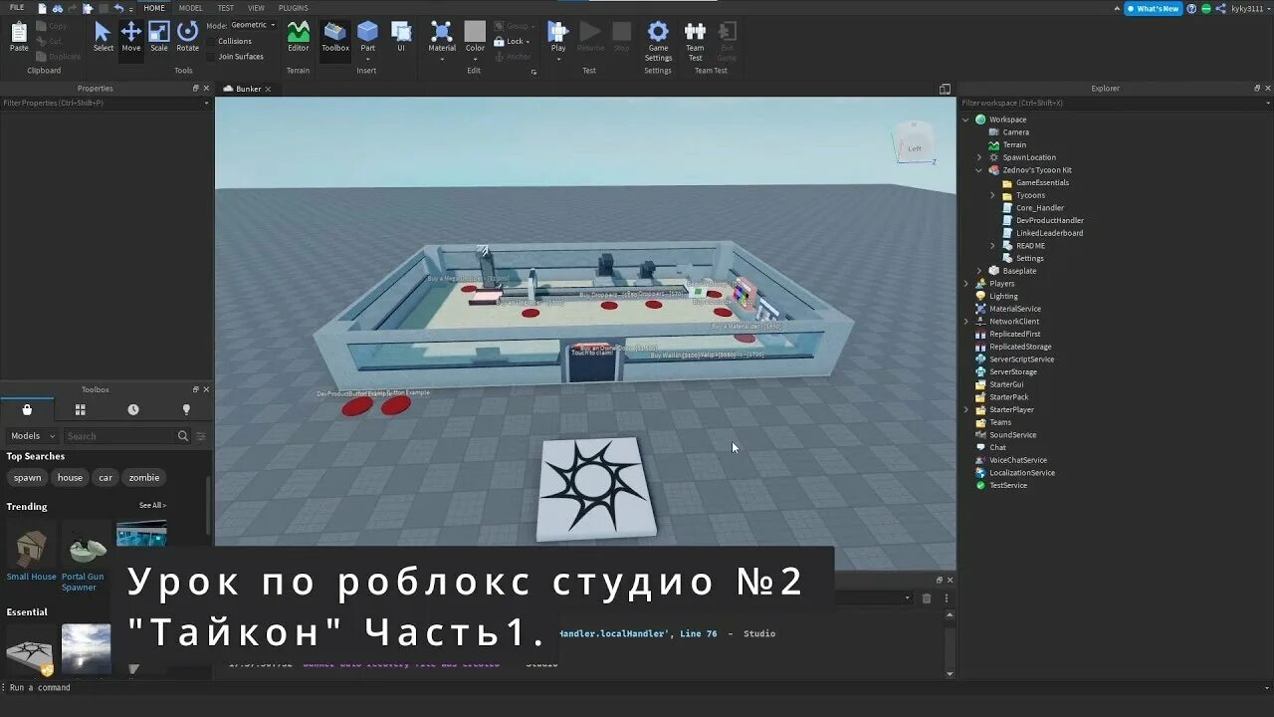Collapse the Workspace tree node
Viewport: 1274px width, 717px height.
965,119
